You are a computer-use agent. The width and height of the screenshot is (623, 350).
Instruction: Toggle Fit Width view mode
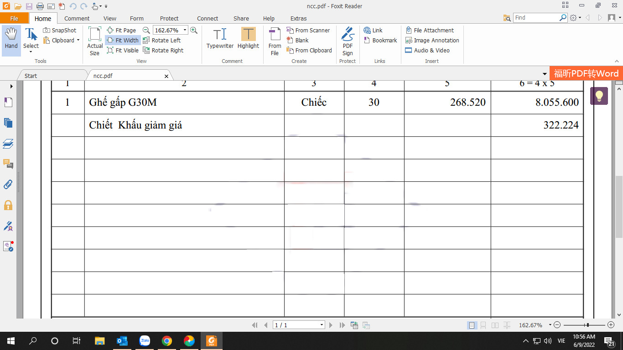(x=123, y=41)
